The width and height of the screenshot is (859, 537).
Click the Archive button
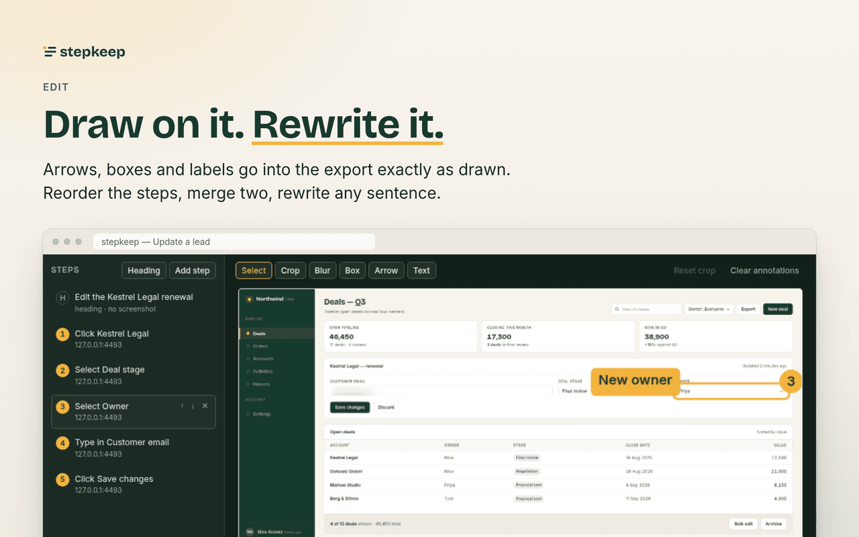773,524
